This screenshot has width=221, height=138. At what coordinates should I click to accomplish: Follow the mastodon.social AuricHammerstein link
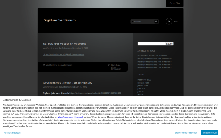click(64, 54)
